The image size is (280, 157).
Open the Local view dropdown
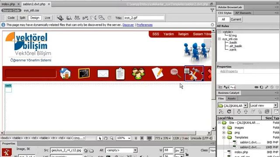[276, 106]
